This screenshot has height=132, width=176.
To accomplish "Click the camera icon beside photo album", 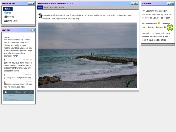I will [6, 21].
